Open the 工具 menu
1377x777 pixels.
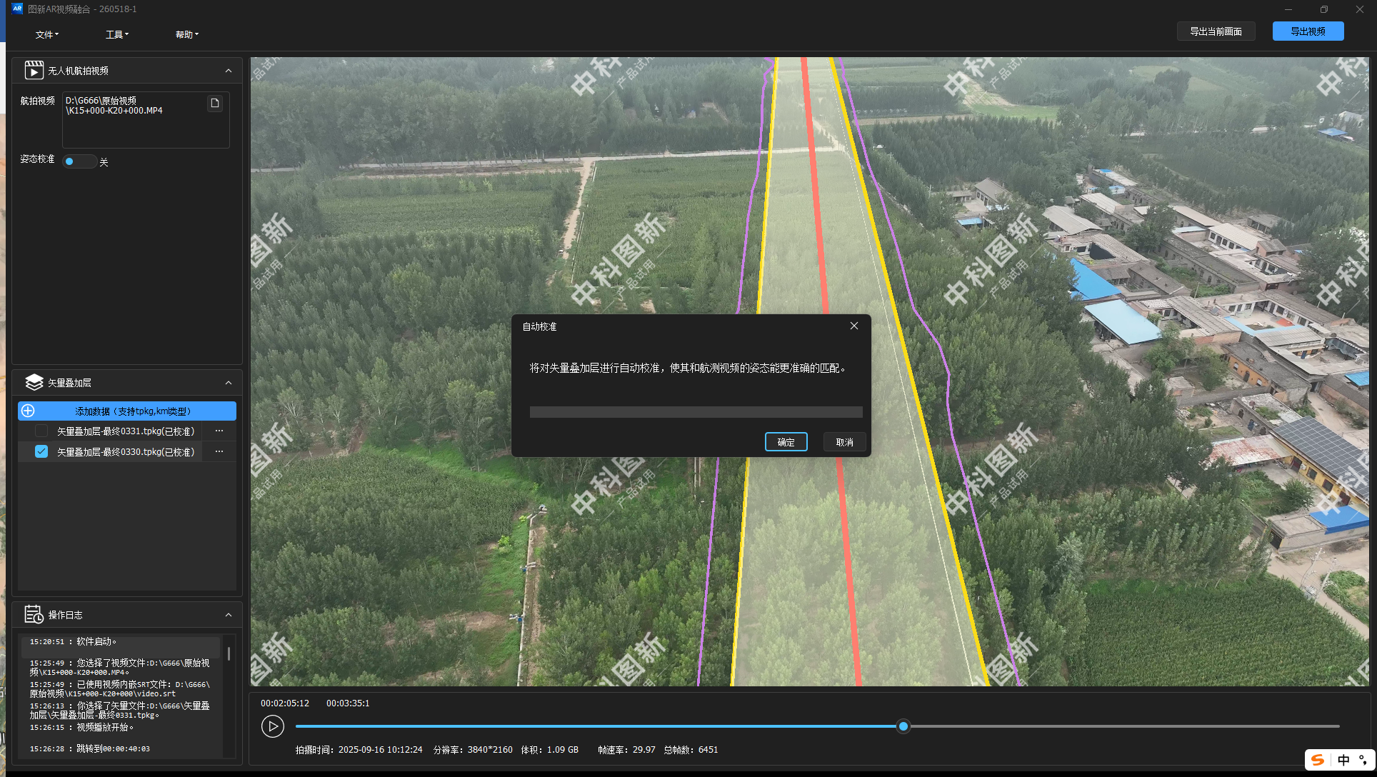coord(117,34)
